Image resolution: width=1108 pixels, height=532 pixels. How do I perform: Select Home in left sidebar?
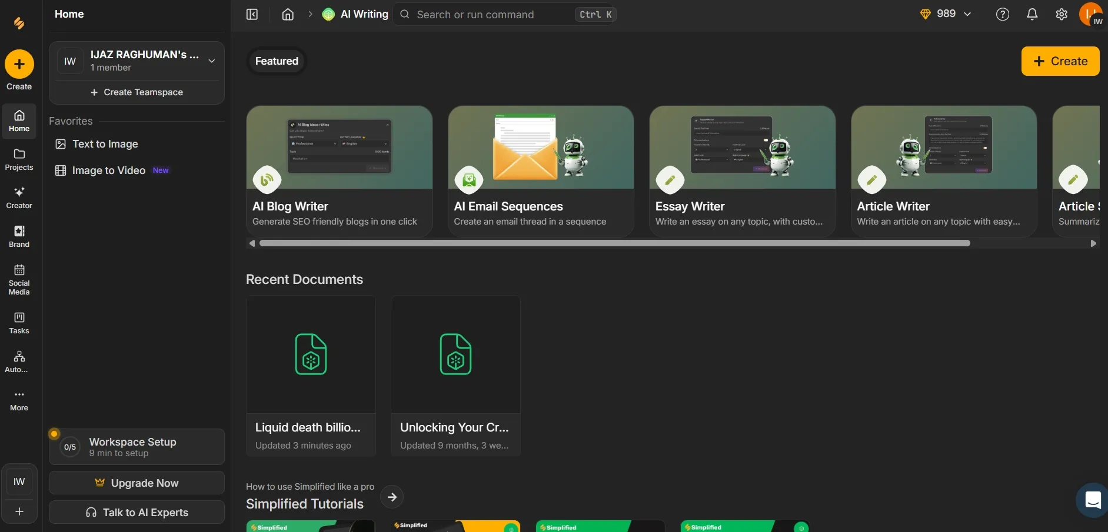19,121
